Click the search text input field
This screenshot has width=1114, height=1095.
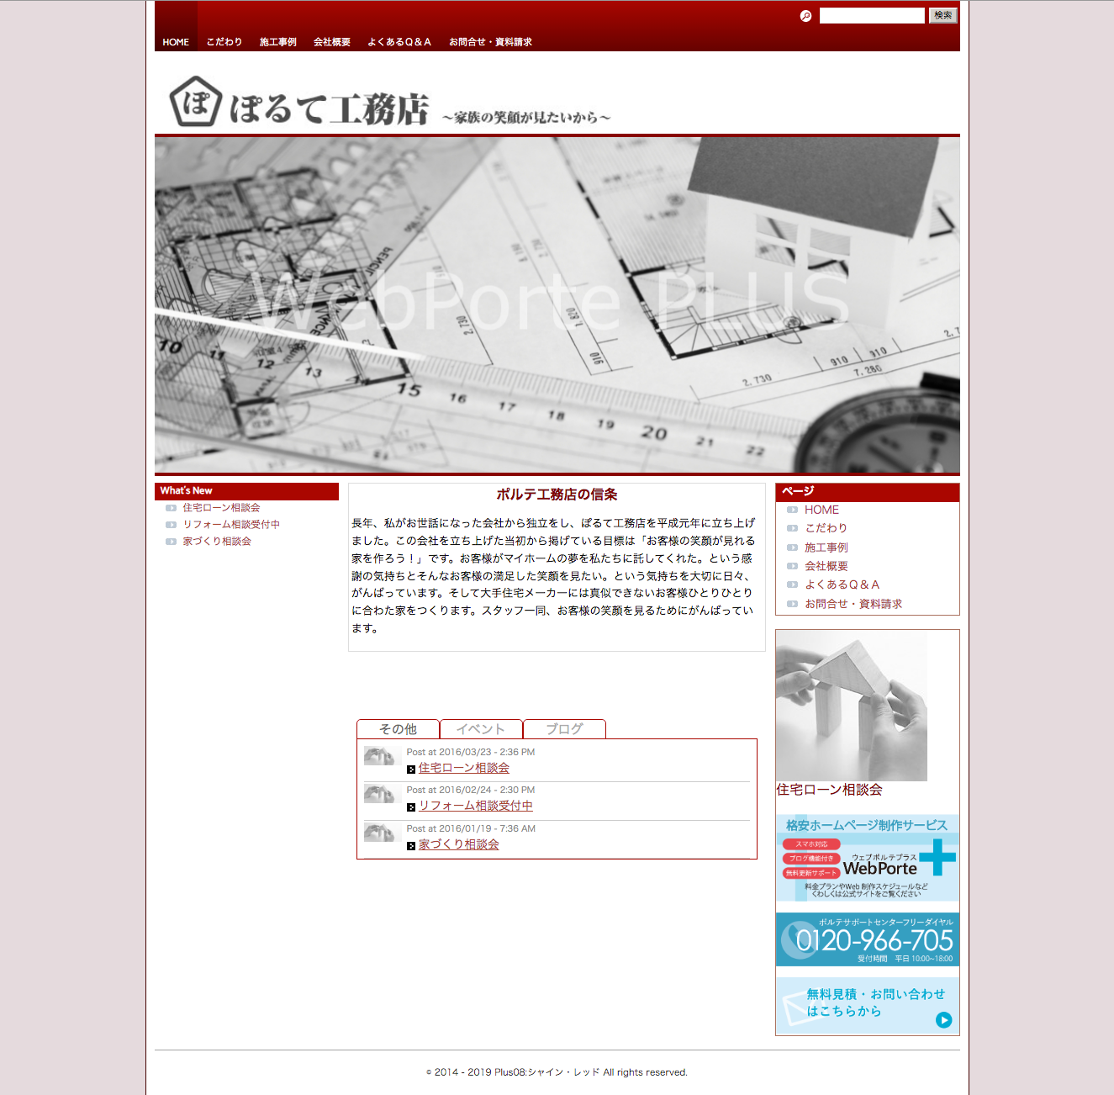point(871,16)
